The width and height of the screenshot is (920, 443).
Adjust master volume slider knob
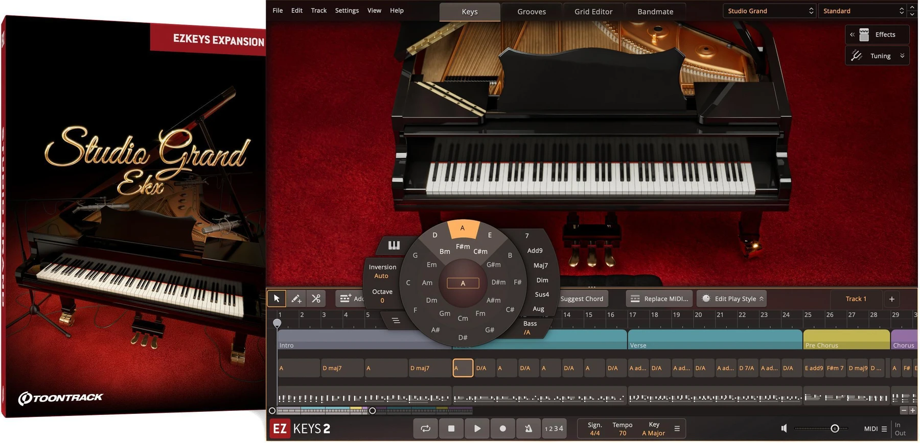(x=835, y=429)
